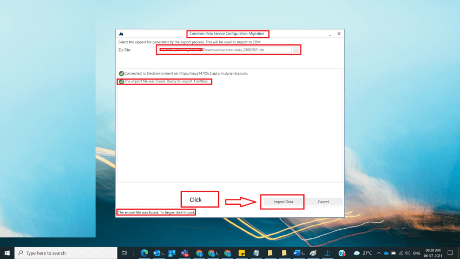Click the 'Zip File:' label
This screenshot has height=259, width=460.
pos(124,50)
